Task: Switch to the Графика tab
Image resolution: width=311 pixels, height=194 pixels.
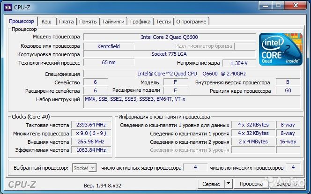Action: 140,22
